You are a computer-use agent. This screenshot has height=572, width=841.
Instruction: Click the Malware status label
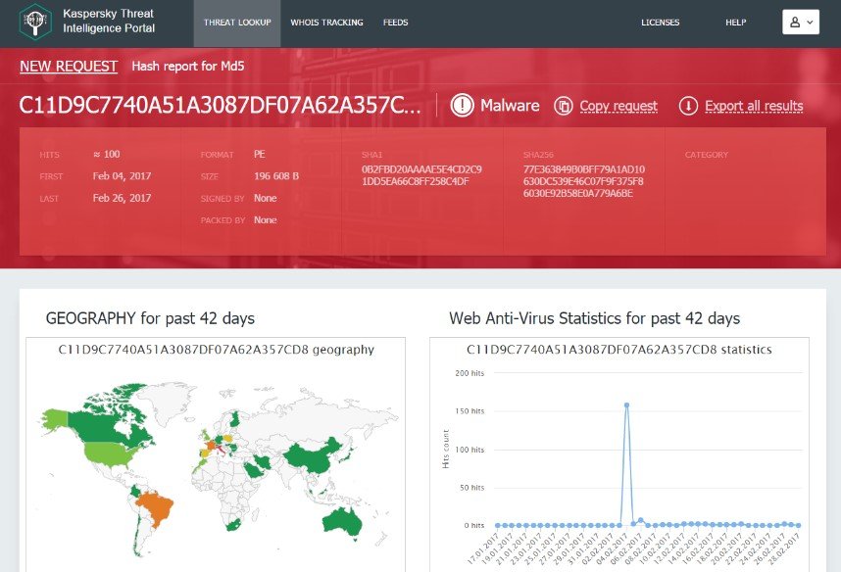[x=510, y=105]
